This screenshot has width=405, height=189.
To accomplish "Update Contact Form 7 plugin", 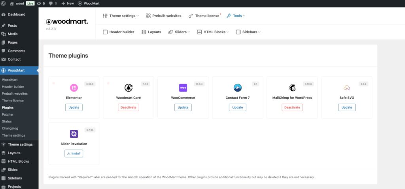I will click(238, 108).
